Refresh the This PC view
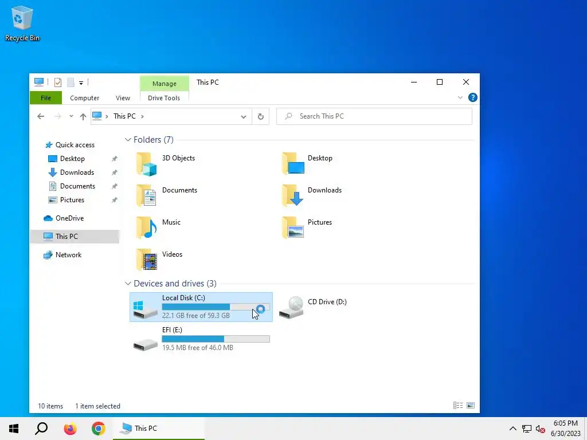 [261, 117]
